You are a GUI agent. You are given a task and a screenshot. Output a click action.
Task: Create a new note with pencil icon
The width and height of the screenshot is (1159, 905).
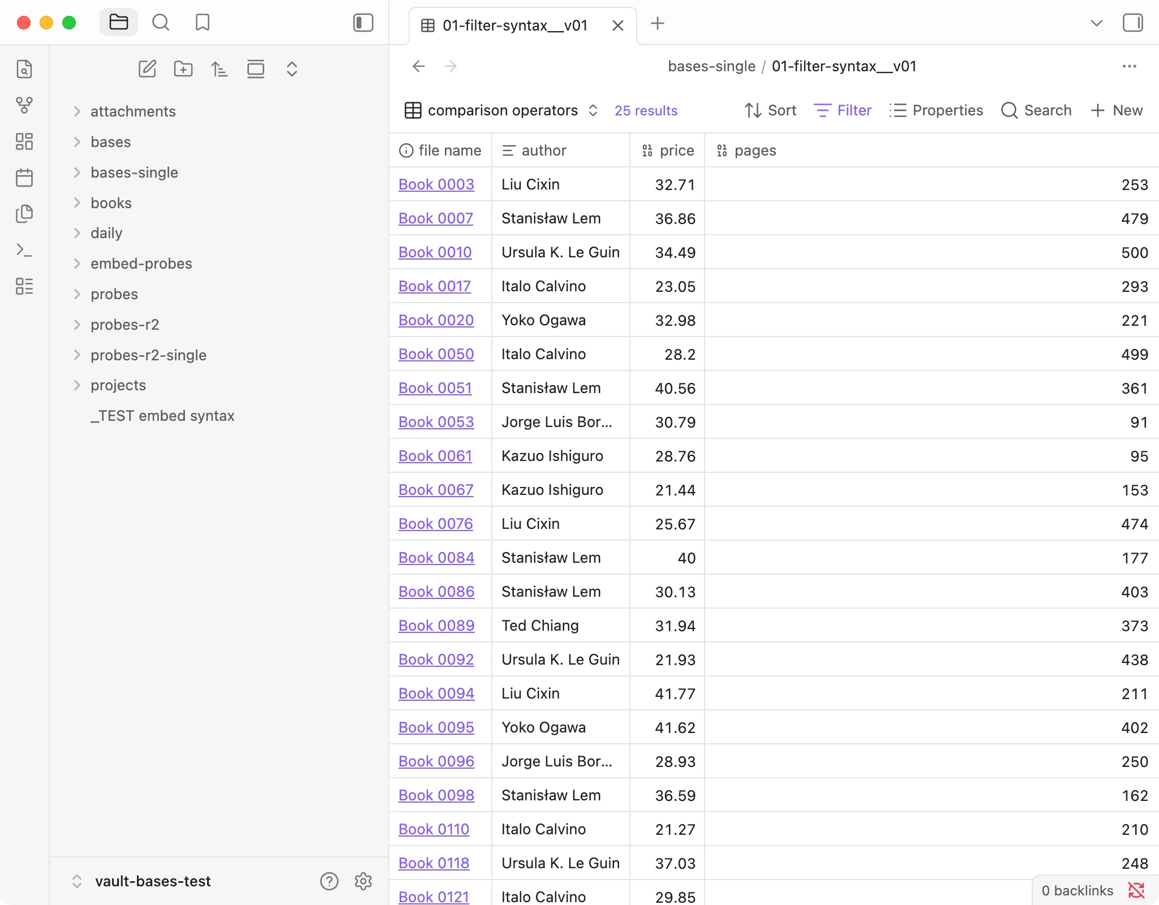[147, 69]
